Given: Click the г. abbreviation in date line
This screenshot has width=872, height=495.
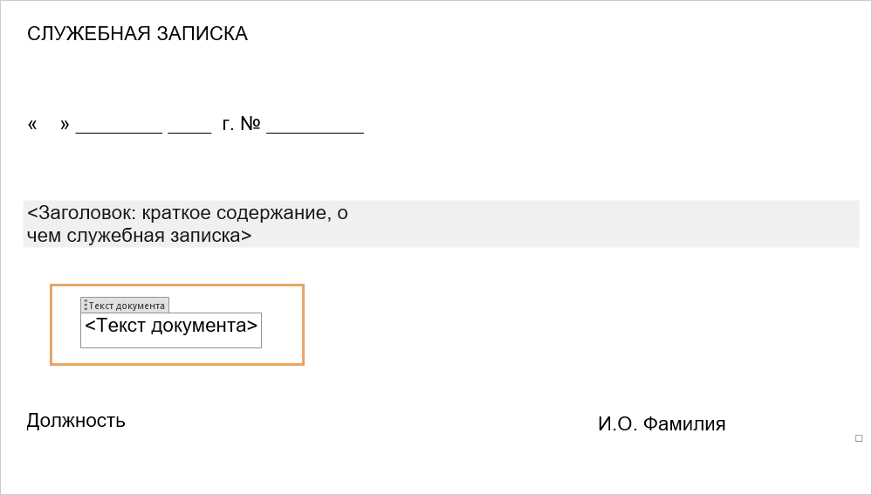Looking at the screenshot, I should click(x=228, y=124).
